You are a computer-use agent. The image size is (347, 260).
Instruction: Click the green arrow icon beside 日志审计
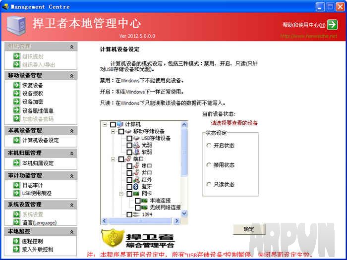click(x=16, y=185)
